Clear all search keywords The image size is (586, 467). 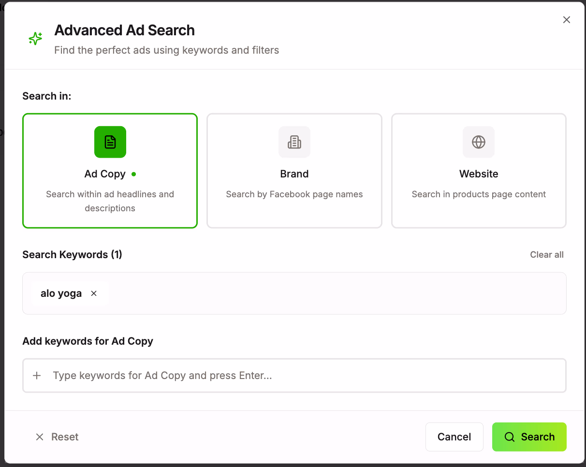coord(546,254)
